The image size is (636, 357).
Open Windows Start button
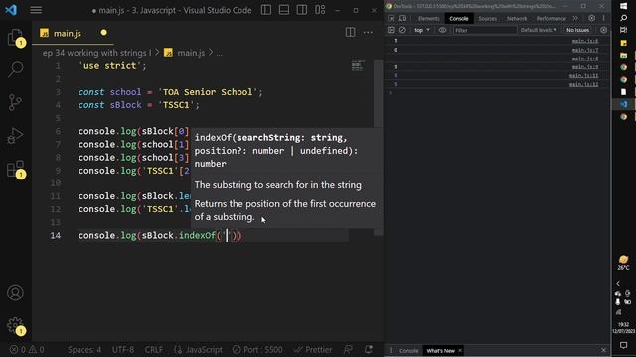pyautogui.click(x=623, y=6)
